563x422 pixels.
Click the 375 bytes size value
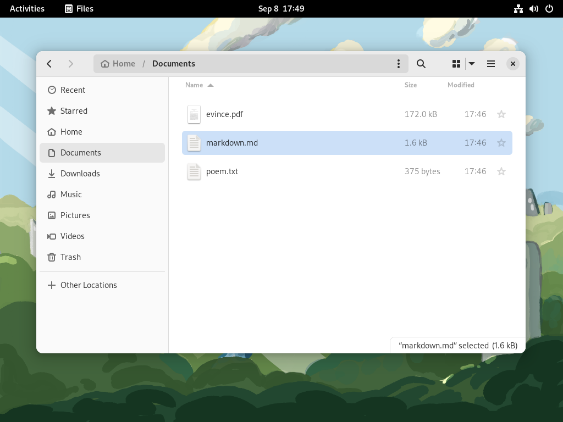(422, 171)
